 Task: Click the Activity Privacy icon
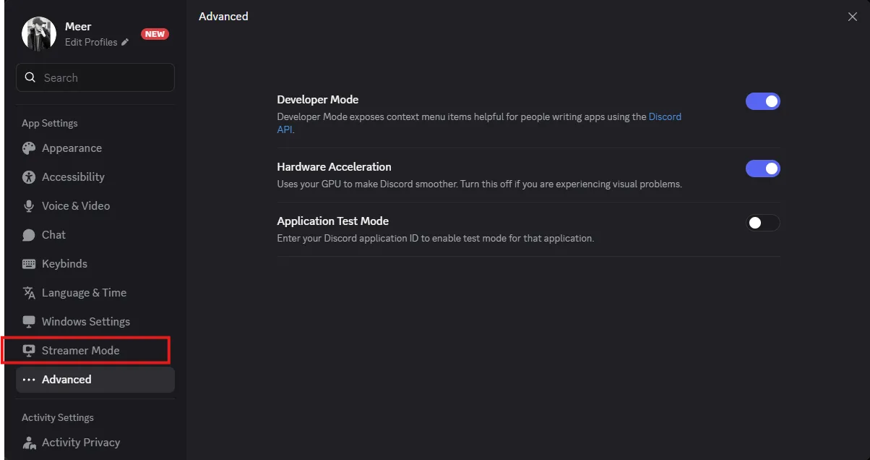click(29, 443)
